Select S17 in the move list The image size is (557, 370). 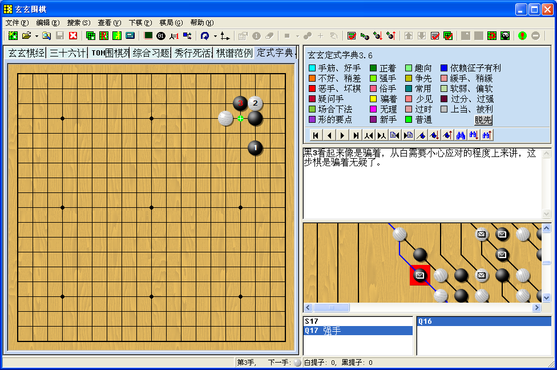click(x=358, y=321)
